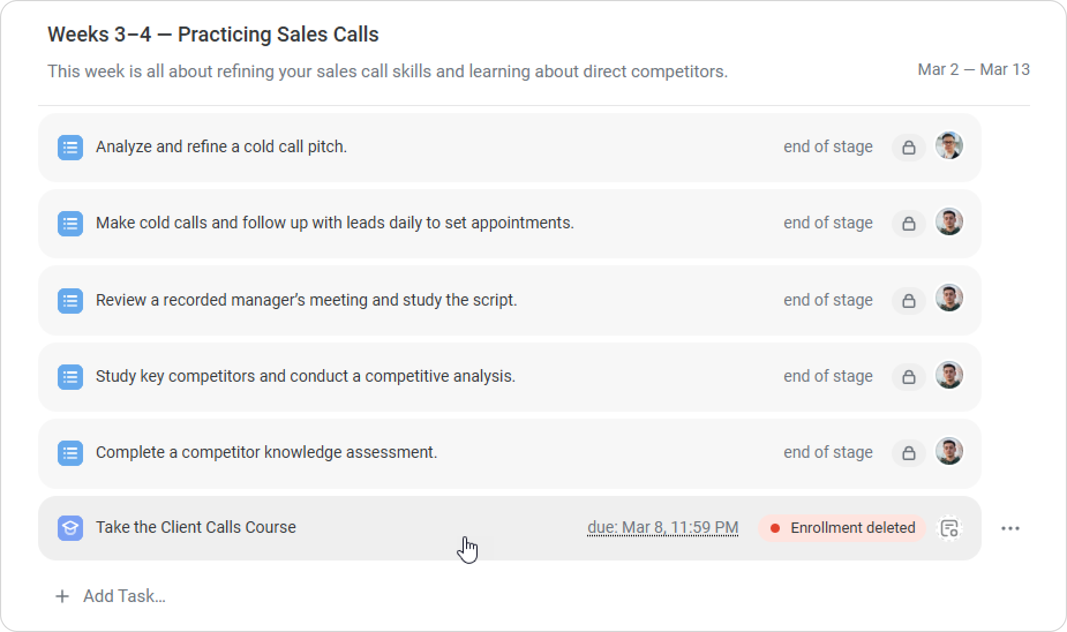Image resolution: width=1067 pixels, height=632 pixels.
Task: Click the certificate icon on the Client Calls Course row
Action: [x=949, y=528]
